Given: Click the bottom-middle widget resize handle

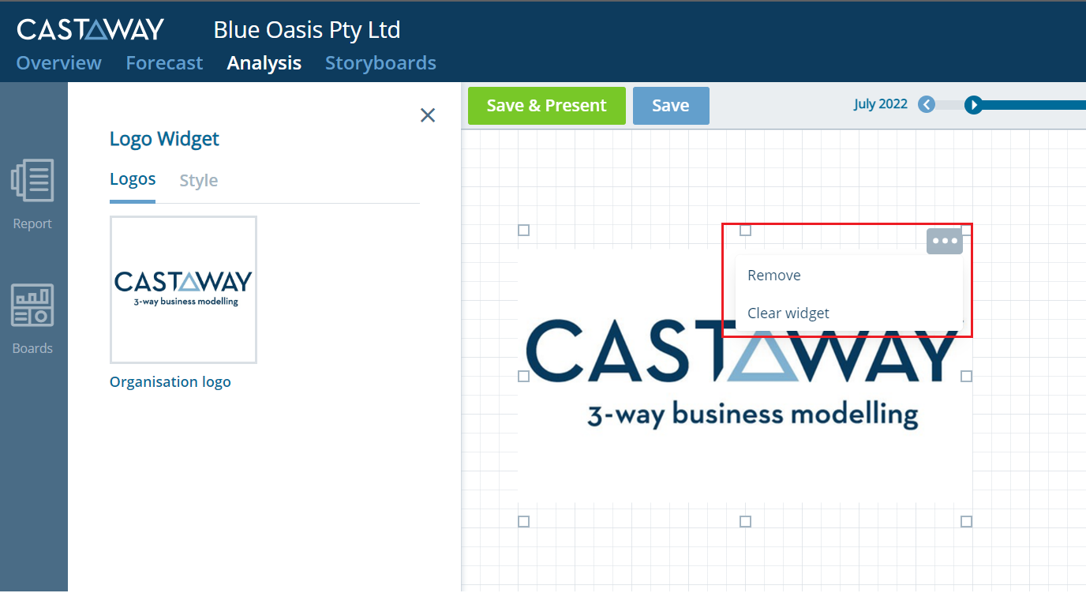Looking at the screenshot, I should coord(745,521).
